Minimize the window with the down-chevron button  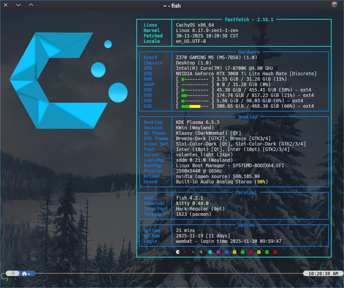[x=19, y=5]
